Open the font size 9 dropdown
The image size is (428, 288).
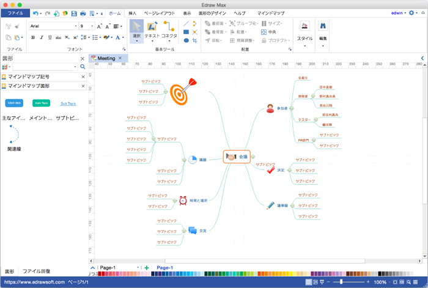click(x=92, y=26)
